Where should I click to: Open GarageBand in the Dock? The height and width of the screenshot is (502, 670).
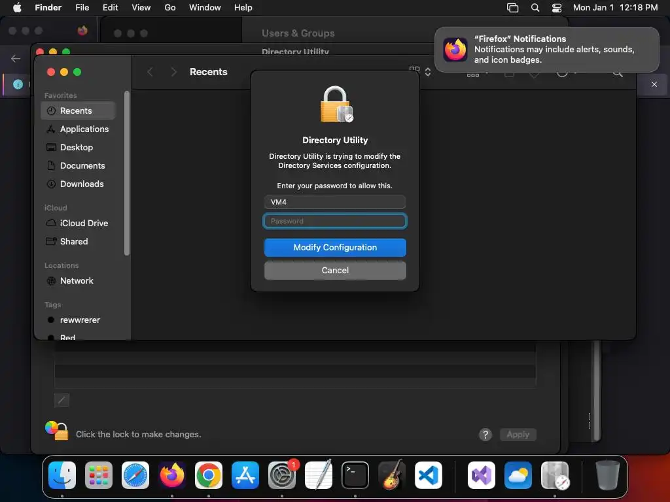(392, 475)
